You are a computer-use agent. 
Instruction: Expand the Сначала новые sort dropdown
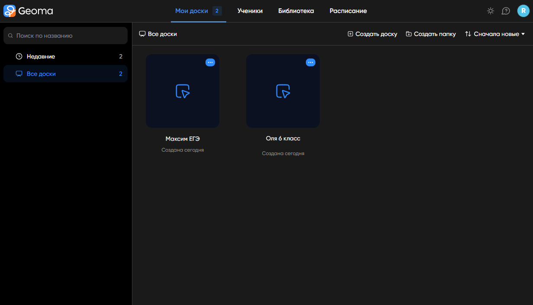pyautogui.click(x=495, y=34)
